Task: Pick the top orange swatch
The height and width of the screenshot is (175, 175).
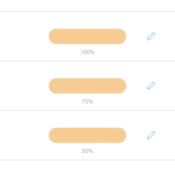Action: (x=87, y=36)
